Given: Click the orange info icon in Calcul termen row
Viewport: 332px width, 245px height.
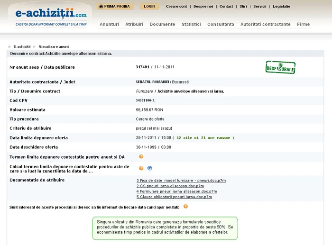Looking at the screenshot, I should click(141, 168).
